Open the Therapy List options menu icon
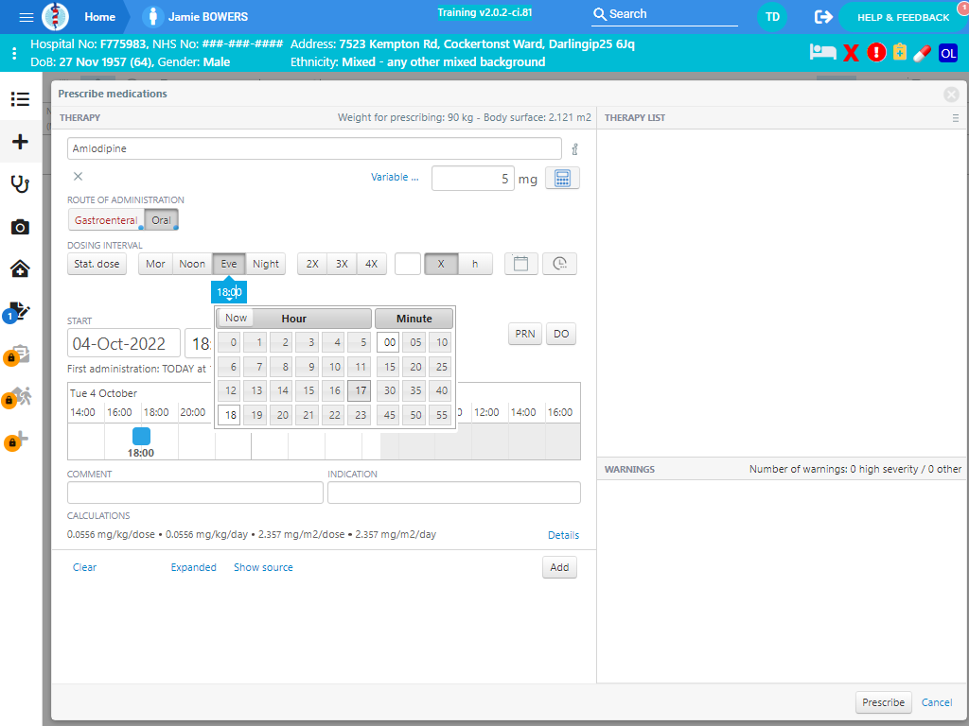969x726 pixels. pyautogui.click(x=956, y=118)
